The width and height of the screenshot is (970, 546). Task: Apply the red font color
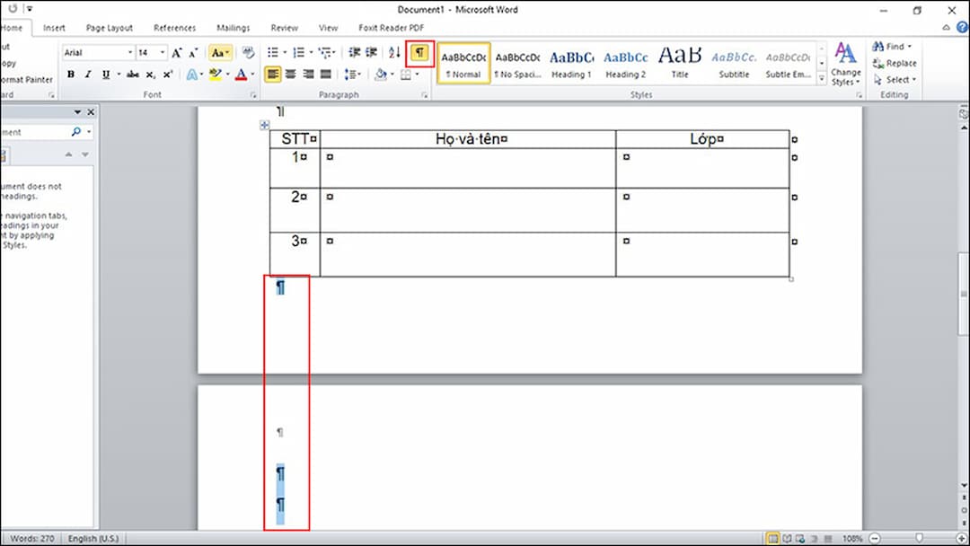coord(242,75)
